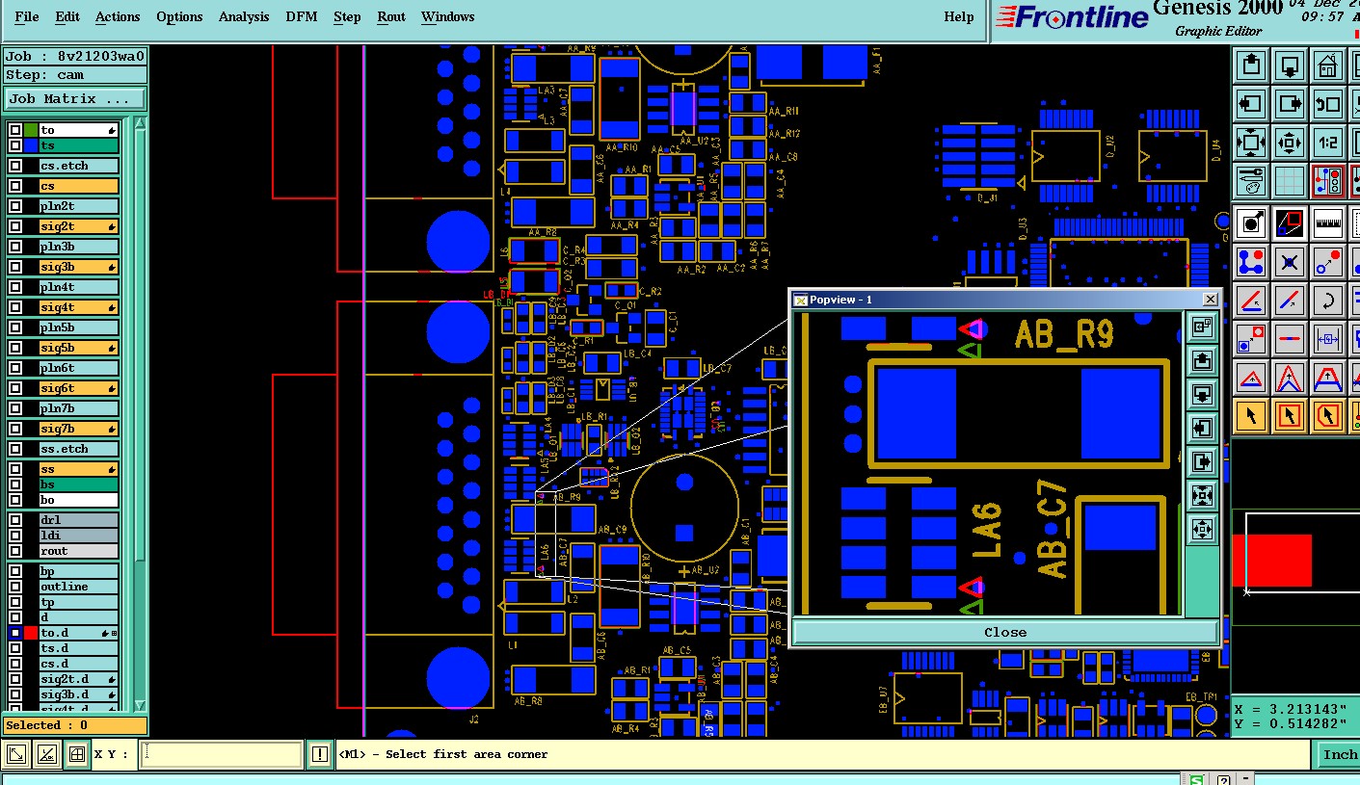This screenshot has height=785, width=1360.
Task: Toggle the grid display icon
Action: click(x=1290, y=181)
